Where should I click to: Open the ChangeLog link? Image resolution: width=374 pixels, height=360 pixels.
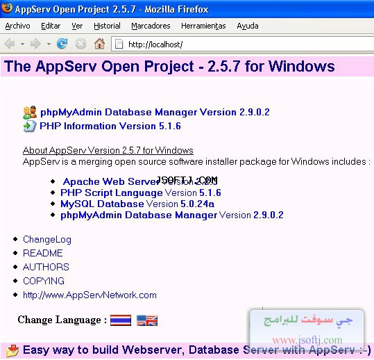(x=47, y=240)
